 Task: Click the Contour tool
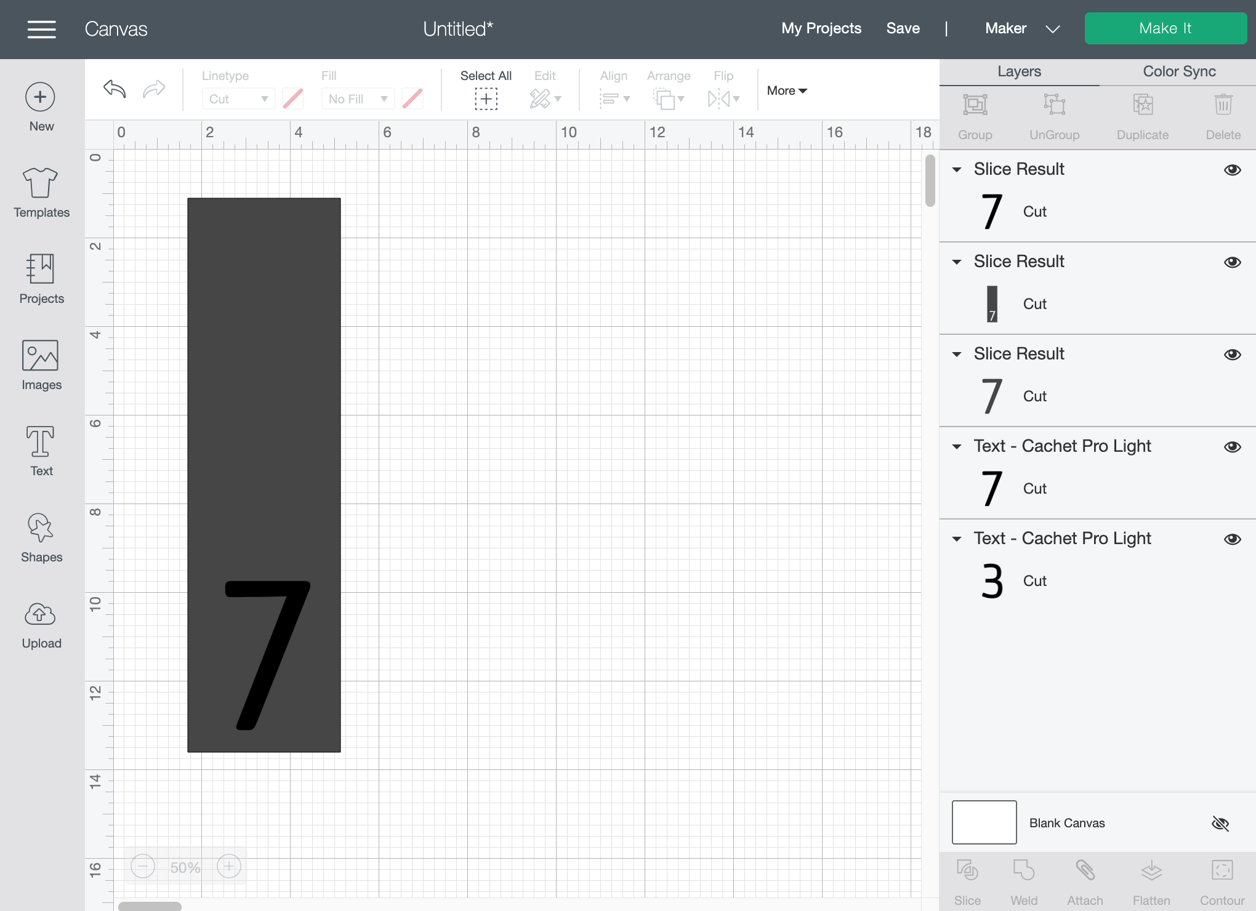[1222, 883]
